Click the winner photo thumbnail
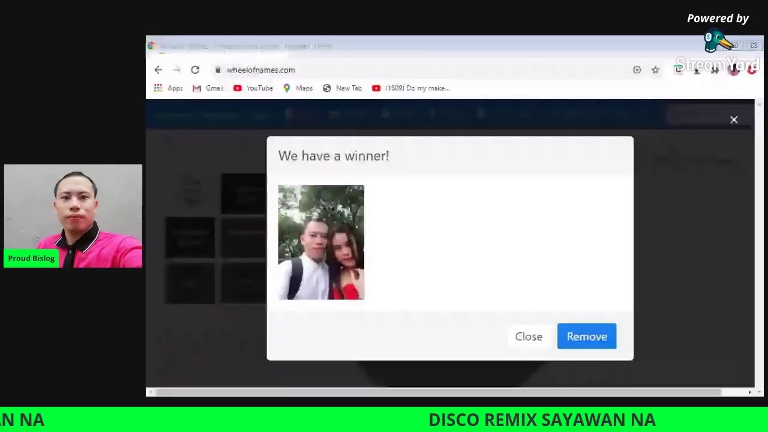The height and width of the screenshot is (432, 768). pos(321,242)
